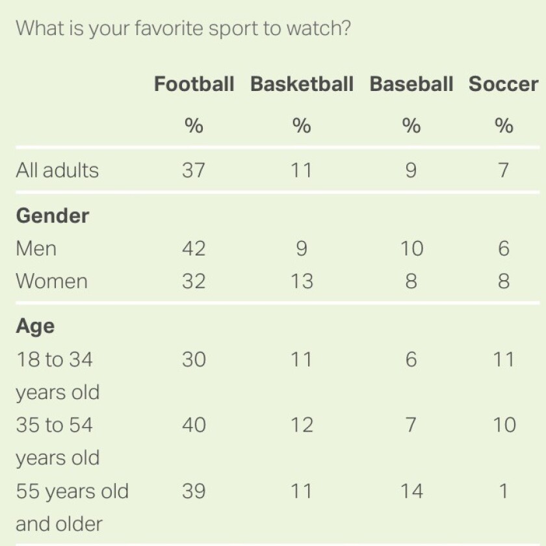Click the 13 Basketball value for Women
This screenshot has height=546, width=546.
coord(302,281)
